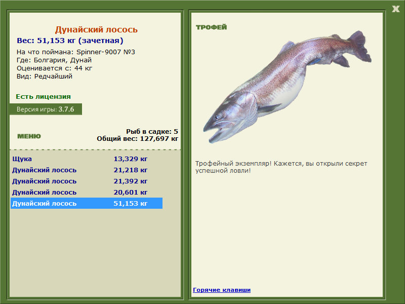Click the Дунайский лосось title
Image resolution: width=405 pixels, height=304 pixels.
96,29
